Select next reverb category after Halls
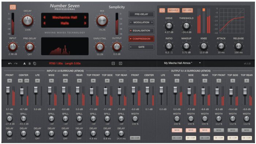Viewport: 256px width, 144px height. coord(85,23)
